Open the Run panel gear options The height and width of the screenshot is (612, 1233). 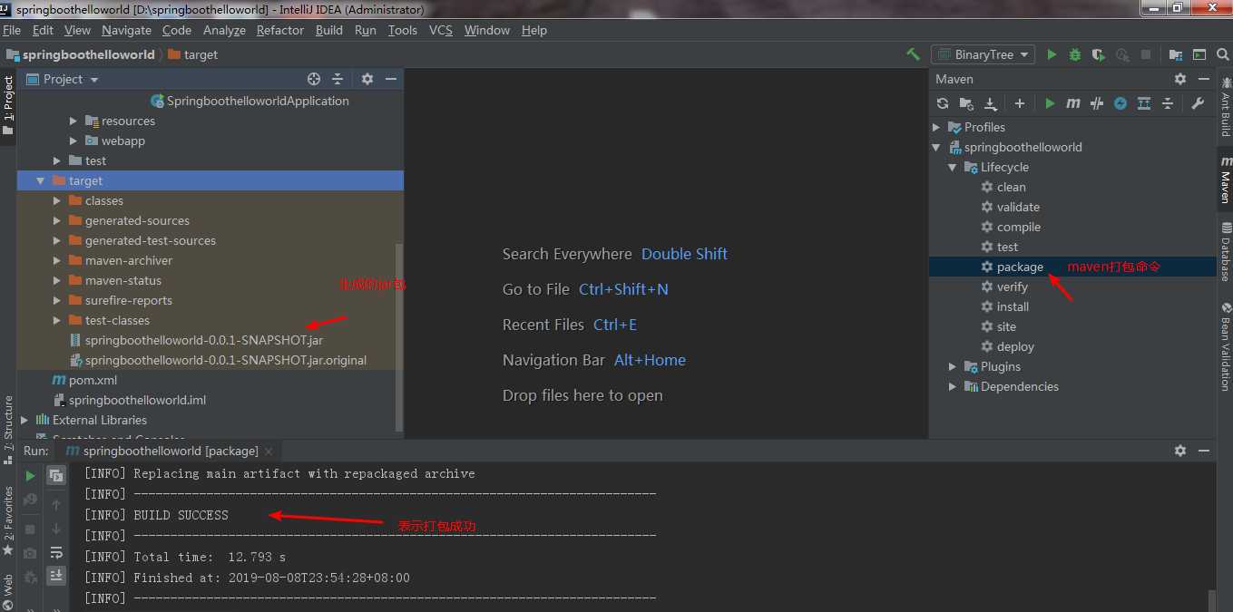click(1180, 451)
